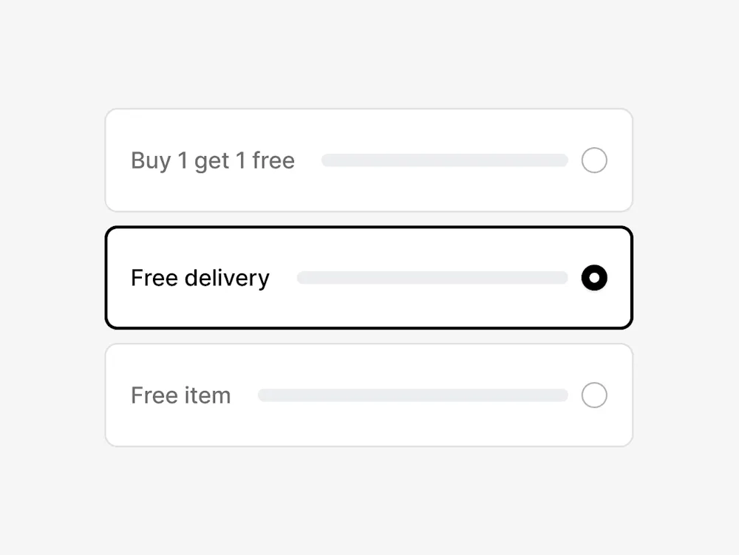Click the Free delivery label text
This screenshot has height=555, width=739.
[x=200, y=278]
